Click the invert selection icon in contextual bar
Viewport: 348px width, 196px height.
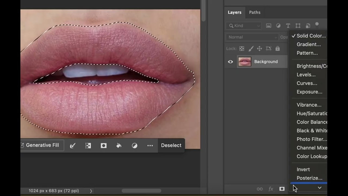tap(88, 146)
